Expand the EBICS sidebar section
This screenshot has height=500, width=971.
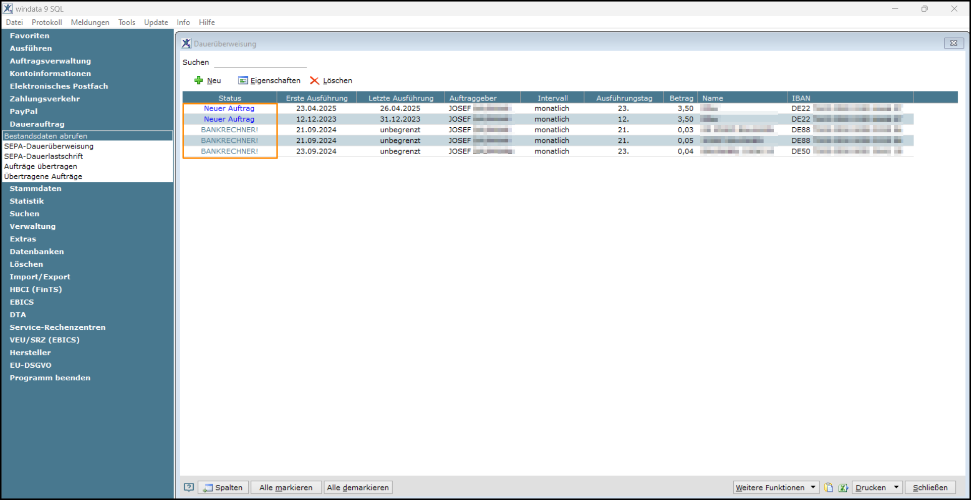click(22, 302)
